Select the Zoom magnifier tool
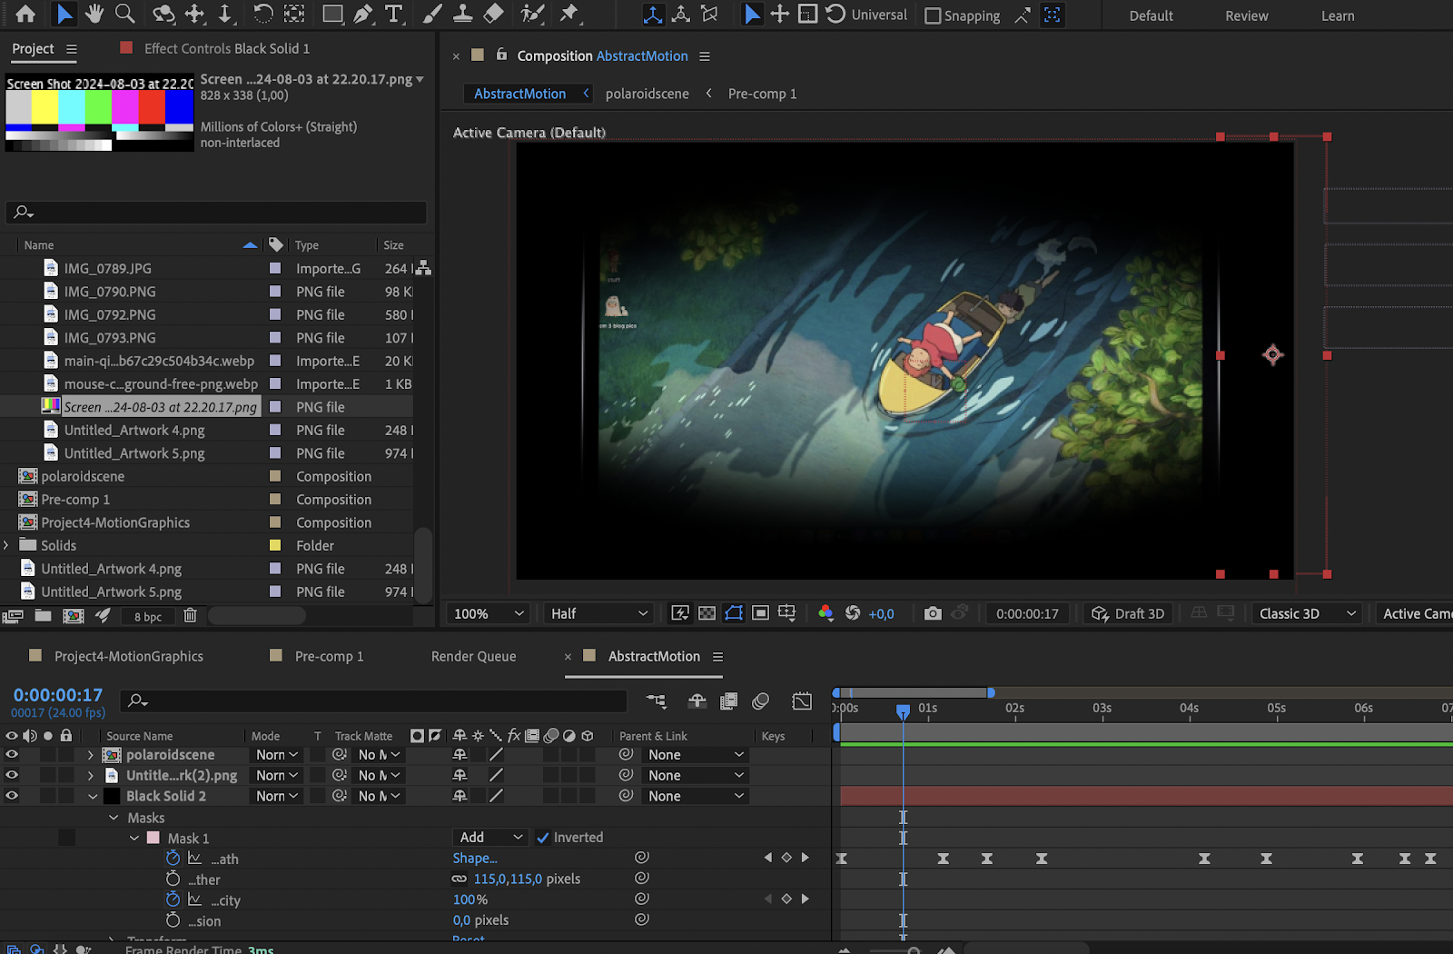The height and width of the screenshot is (954, 1453). (125, 15)
